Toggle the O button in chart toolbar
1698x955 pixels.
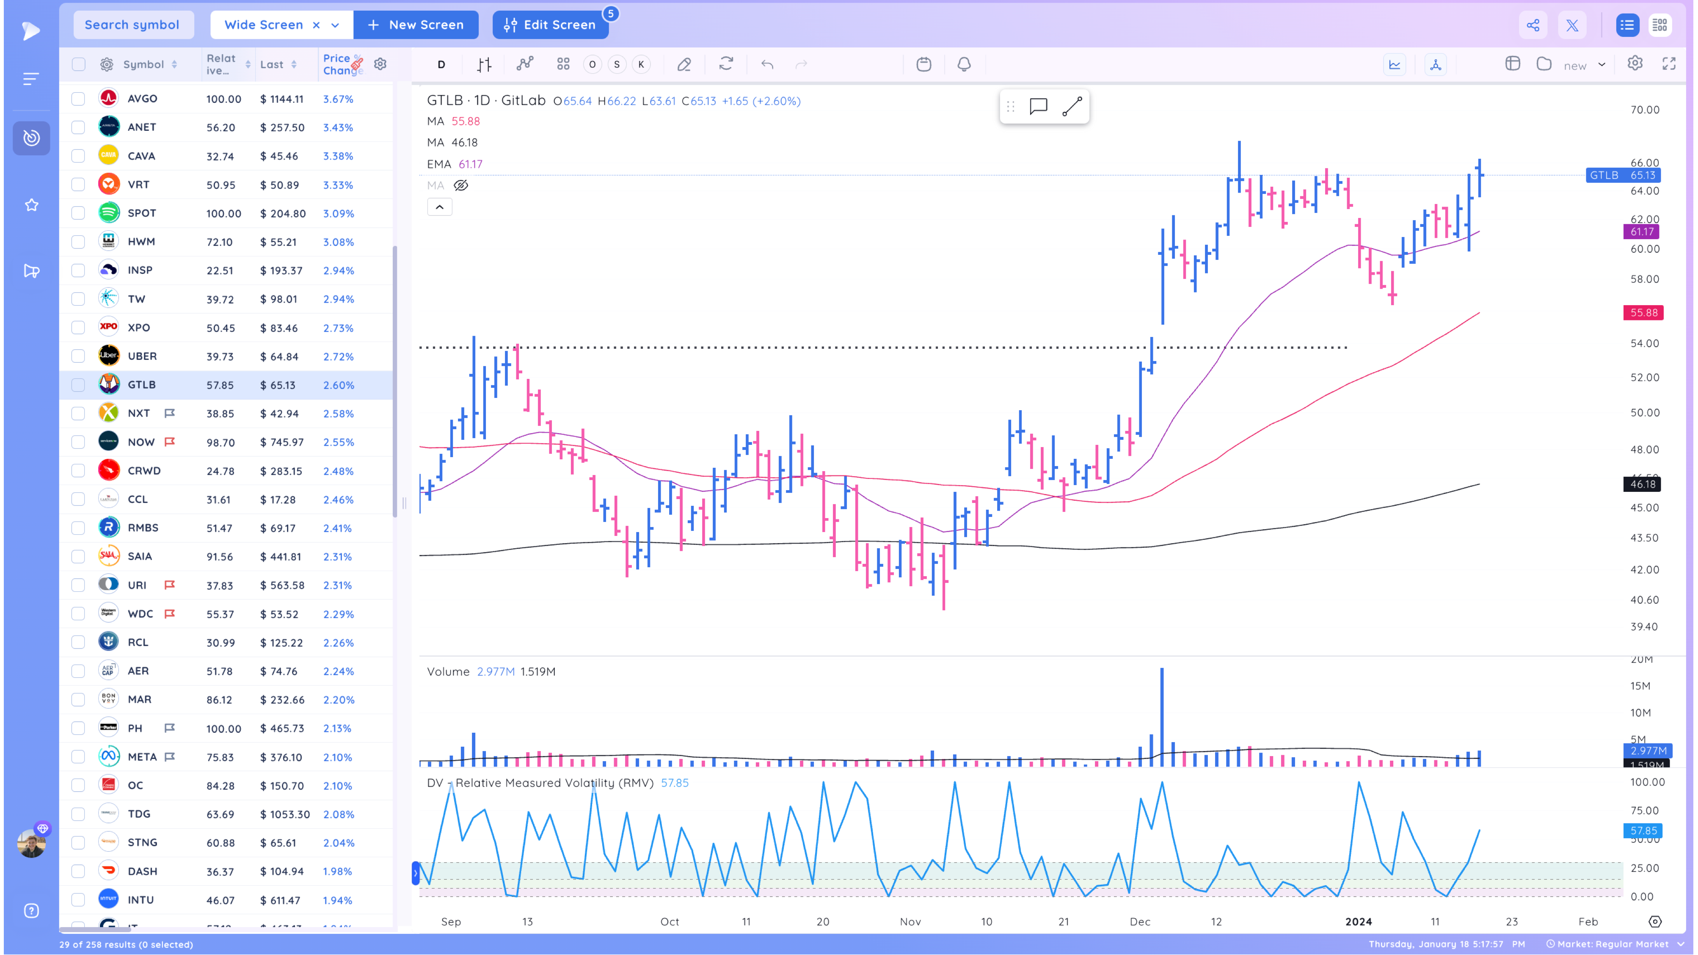tap(593, 64)
